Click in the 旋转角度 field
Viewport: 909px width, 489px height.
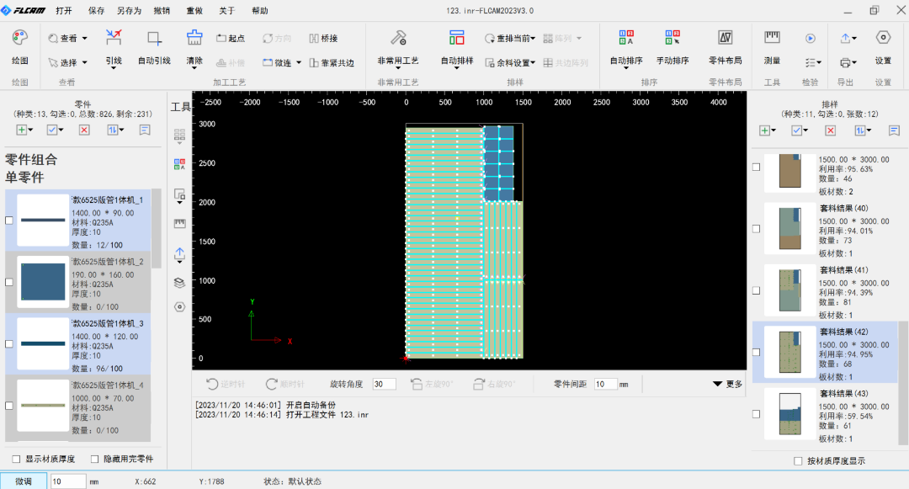point(384,384)
